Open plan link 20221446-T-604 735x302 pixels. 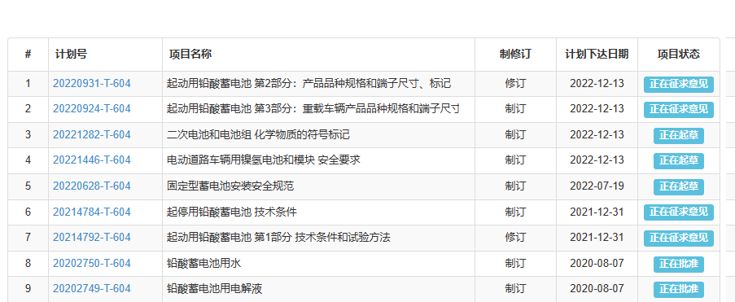(x=92, y=160)
